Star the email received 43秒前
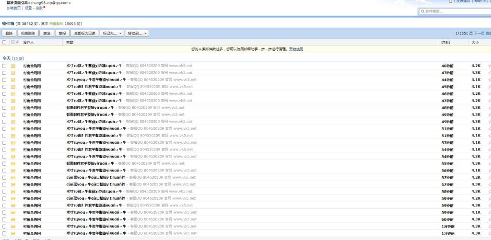 [489, 73]
